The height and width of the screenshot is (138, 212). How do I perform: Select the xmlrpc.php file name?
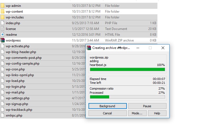click(14, 115)
